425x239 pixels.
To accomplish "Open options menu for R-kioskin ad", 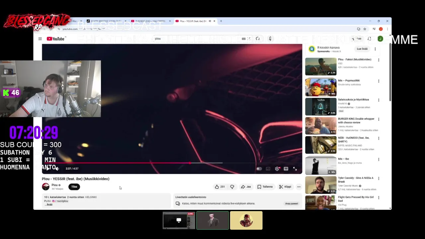I will coord(375,49).
